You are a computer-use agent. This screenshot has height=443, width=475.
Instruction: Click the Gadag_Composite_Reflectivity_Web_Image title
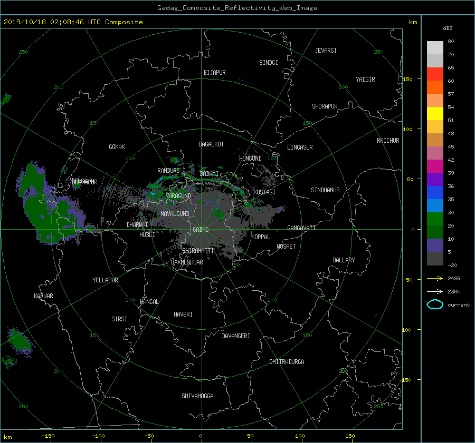[237, 8]
